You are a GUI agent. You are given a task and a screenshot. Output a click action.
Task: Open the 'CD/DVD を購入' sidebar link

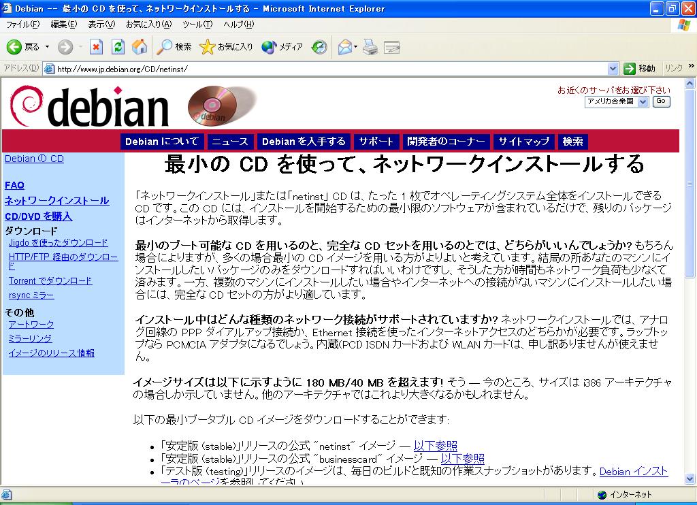[x=39, y=216]
